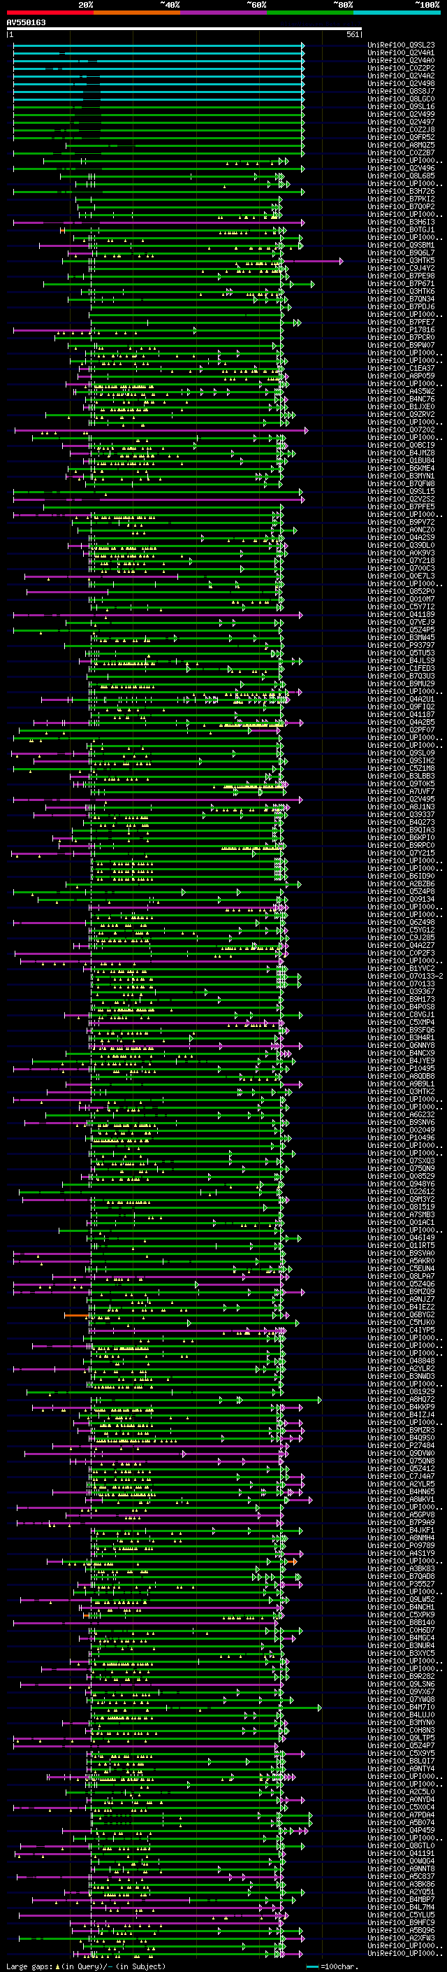
Task: Click the cyan ~100% identity color bar
Action: 397,13
